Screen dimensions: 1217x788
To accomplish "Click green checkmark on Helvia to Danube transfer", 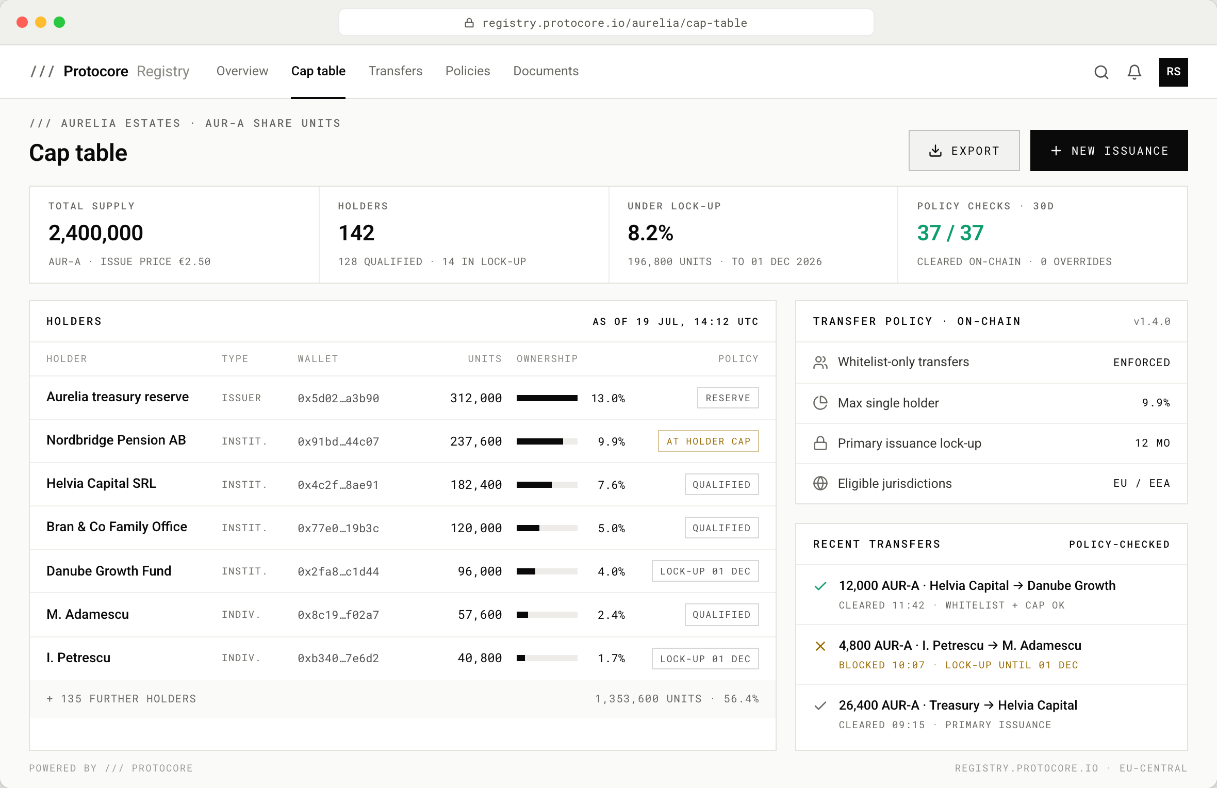I will pyautogui.click(x=820, y=586).
